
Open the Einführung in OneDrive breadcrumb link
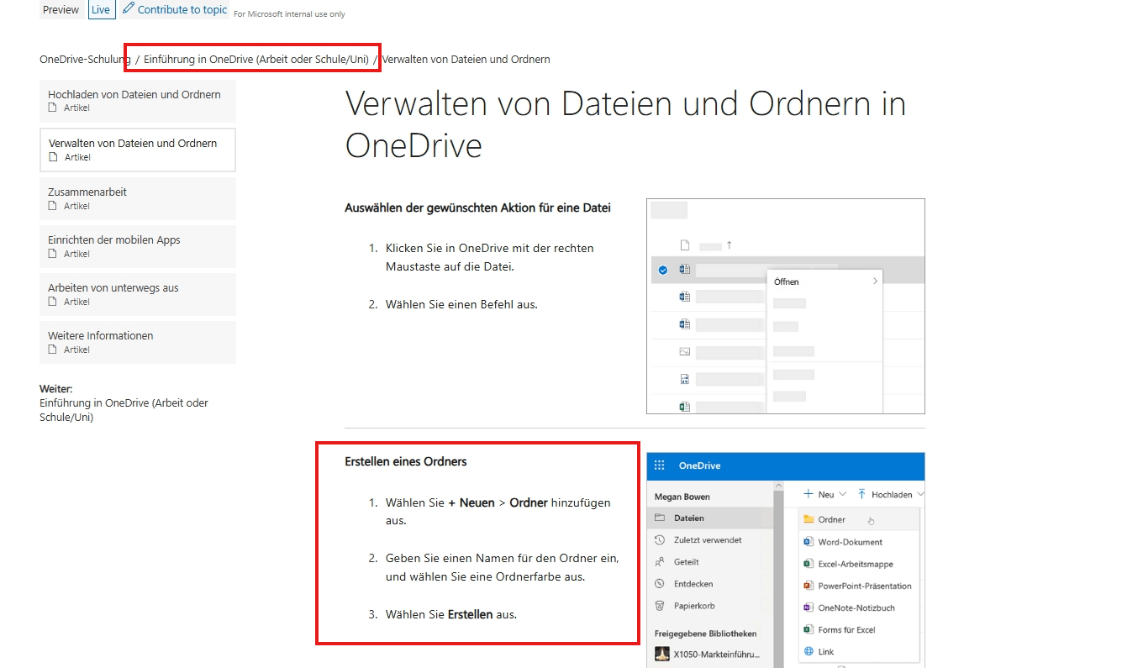coord(256,59)
